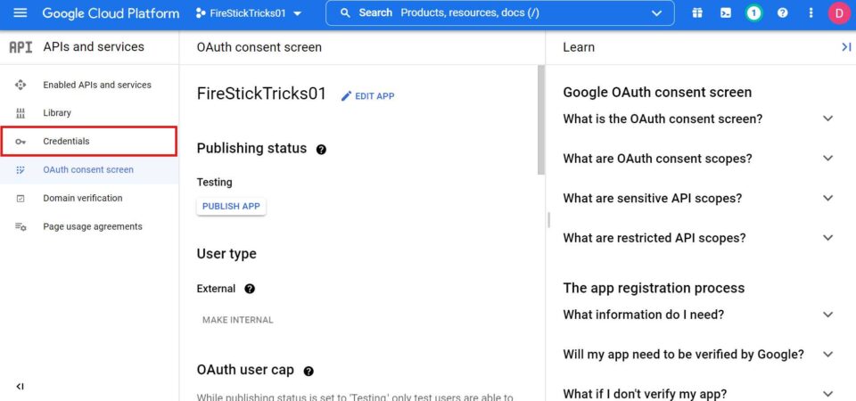Image resolution: width=856 pixels, height=401 pixels.
Task: Click the pencil icon beside EDIT APP
Action: [346, 96]
